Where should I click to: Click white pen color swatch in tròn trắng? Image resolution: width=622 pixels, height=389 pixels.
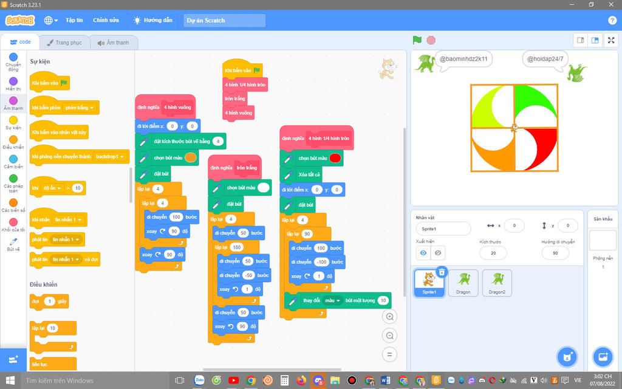pos(263,188)
